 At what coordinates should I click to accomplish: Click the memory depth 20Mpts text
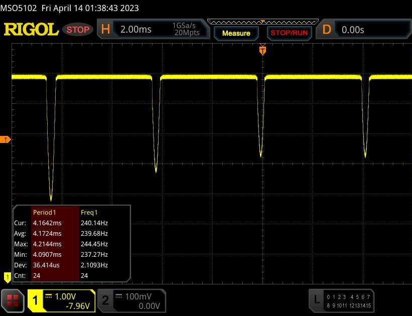187,33
